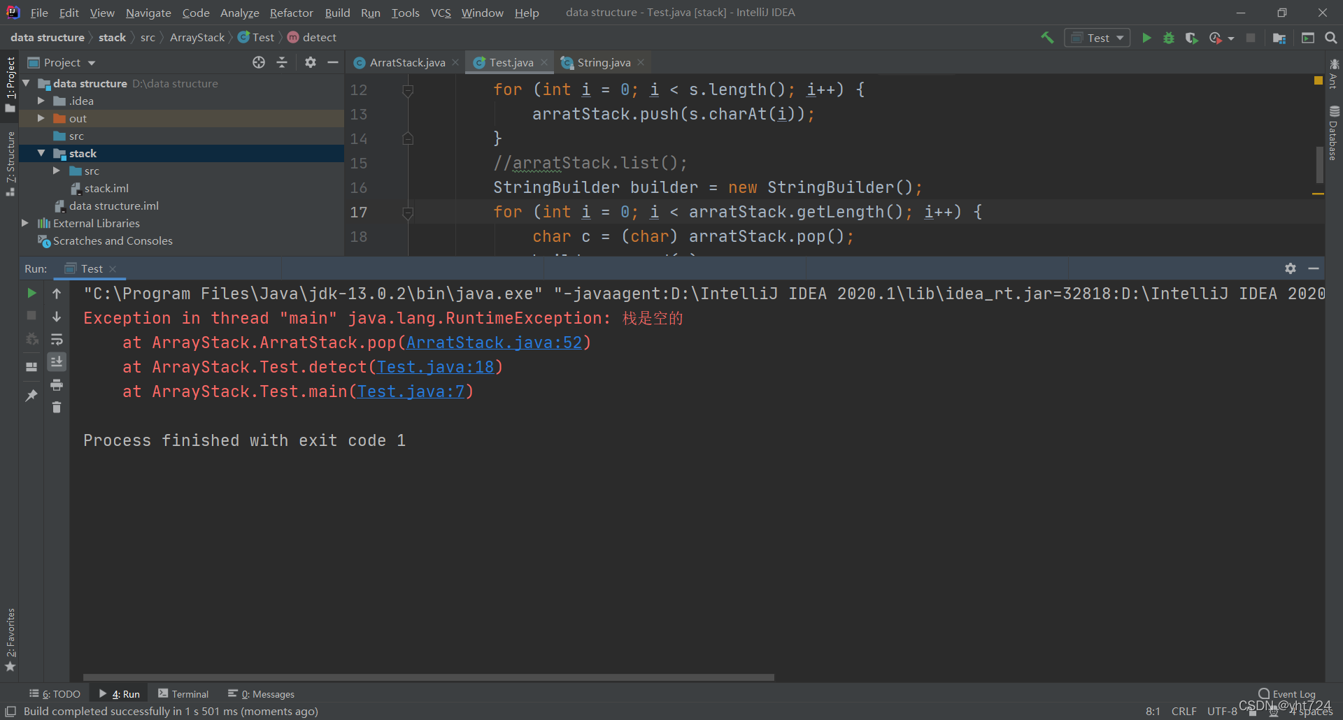Open Project Structure icon in toolbar

click(x=1279, y=38)
